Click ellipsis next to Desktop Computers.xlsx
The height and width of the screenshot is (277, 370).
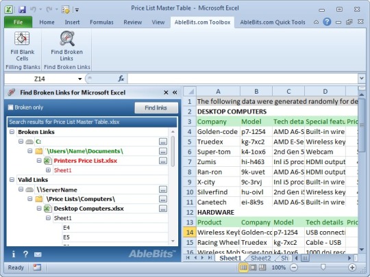(x=163, y=209)
